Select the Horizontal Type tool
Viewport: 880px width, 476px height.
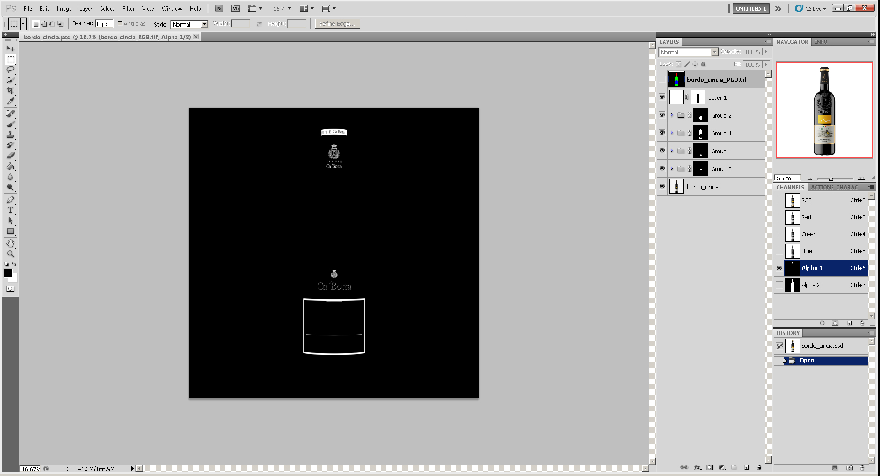[11, 210]
